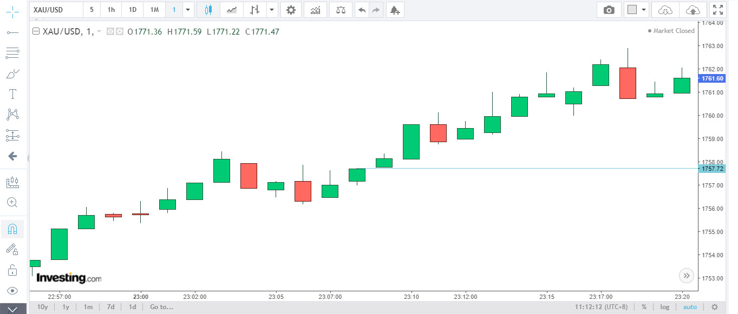Toggle magnet mode in left toolbar
The image size is (738, 314).
pyautogui.click(x=12, y=229)
